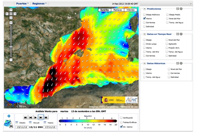Disable the Dir. Viento checkbox
Image resolution: width=199 pixels, height=132 pixels.
tap(121, 127)
